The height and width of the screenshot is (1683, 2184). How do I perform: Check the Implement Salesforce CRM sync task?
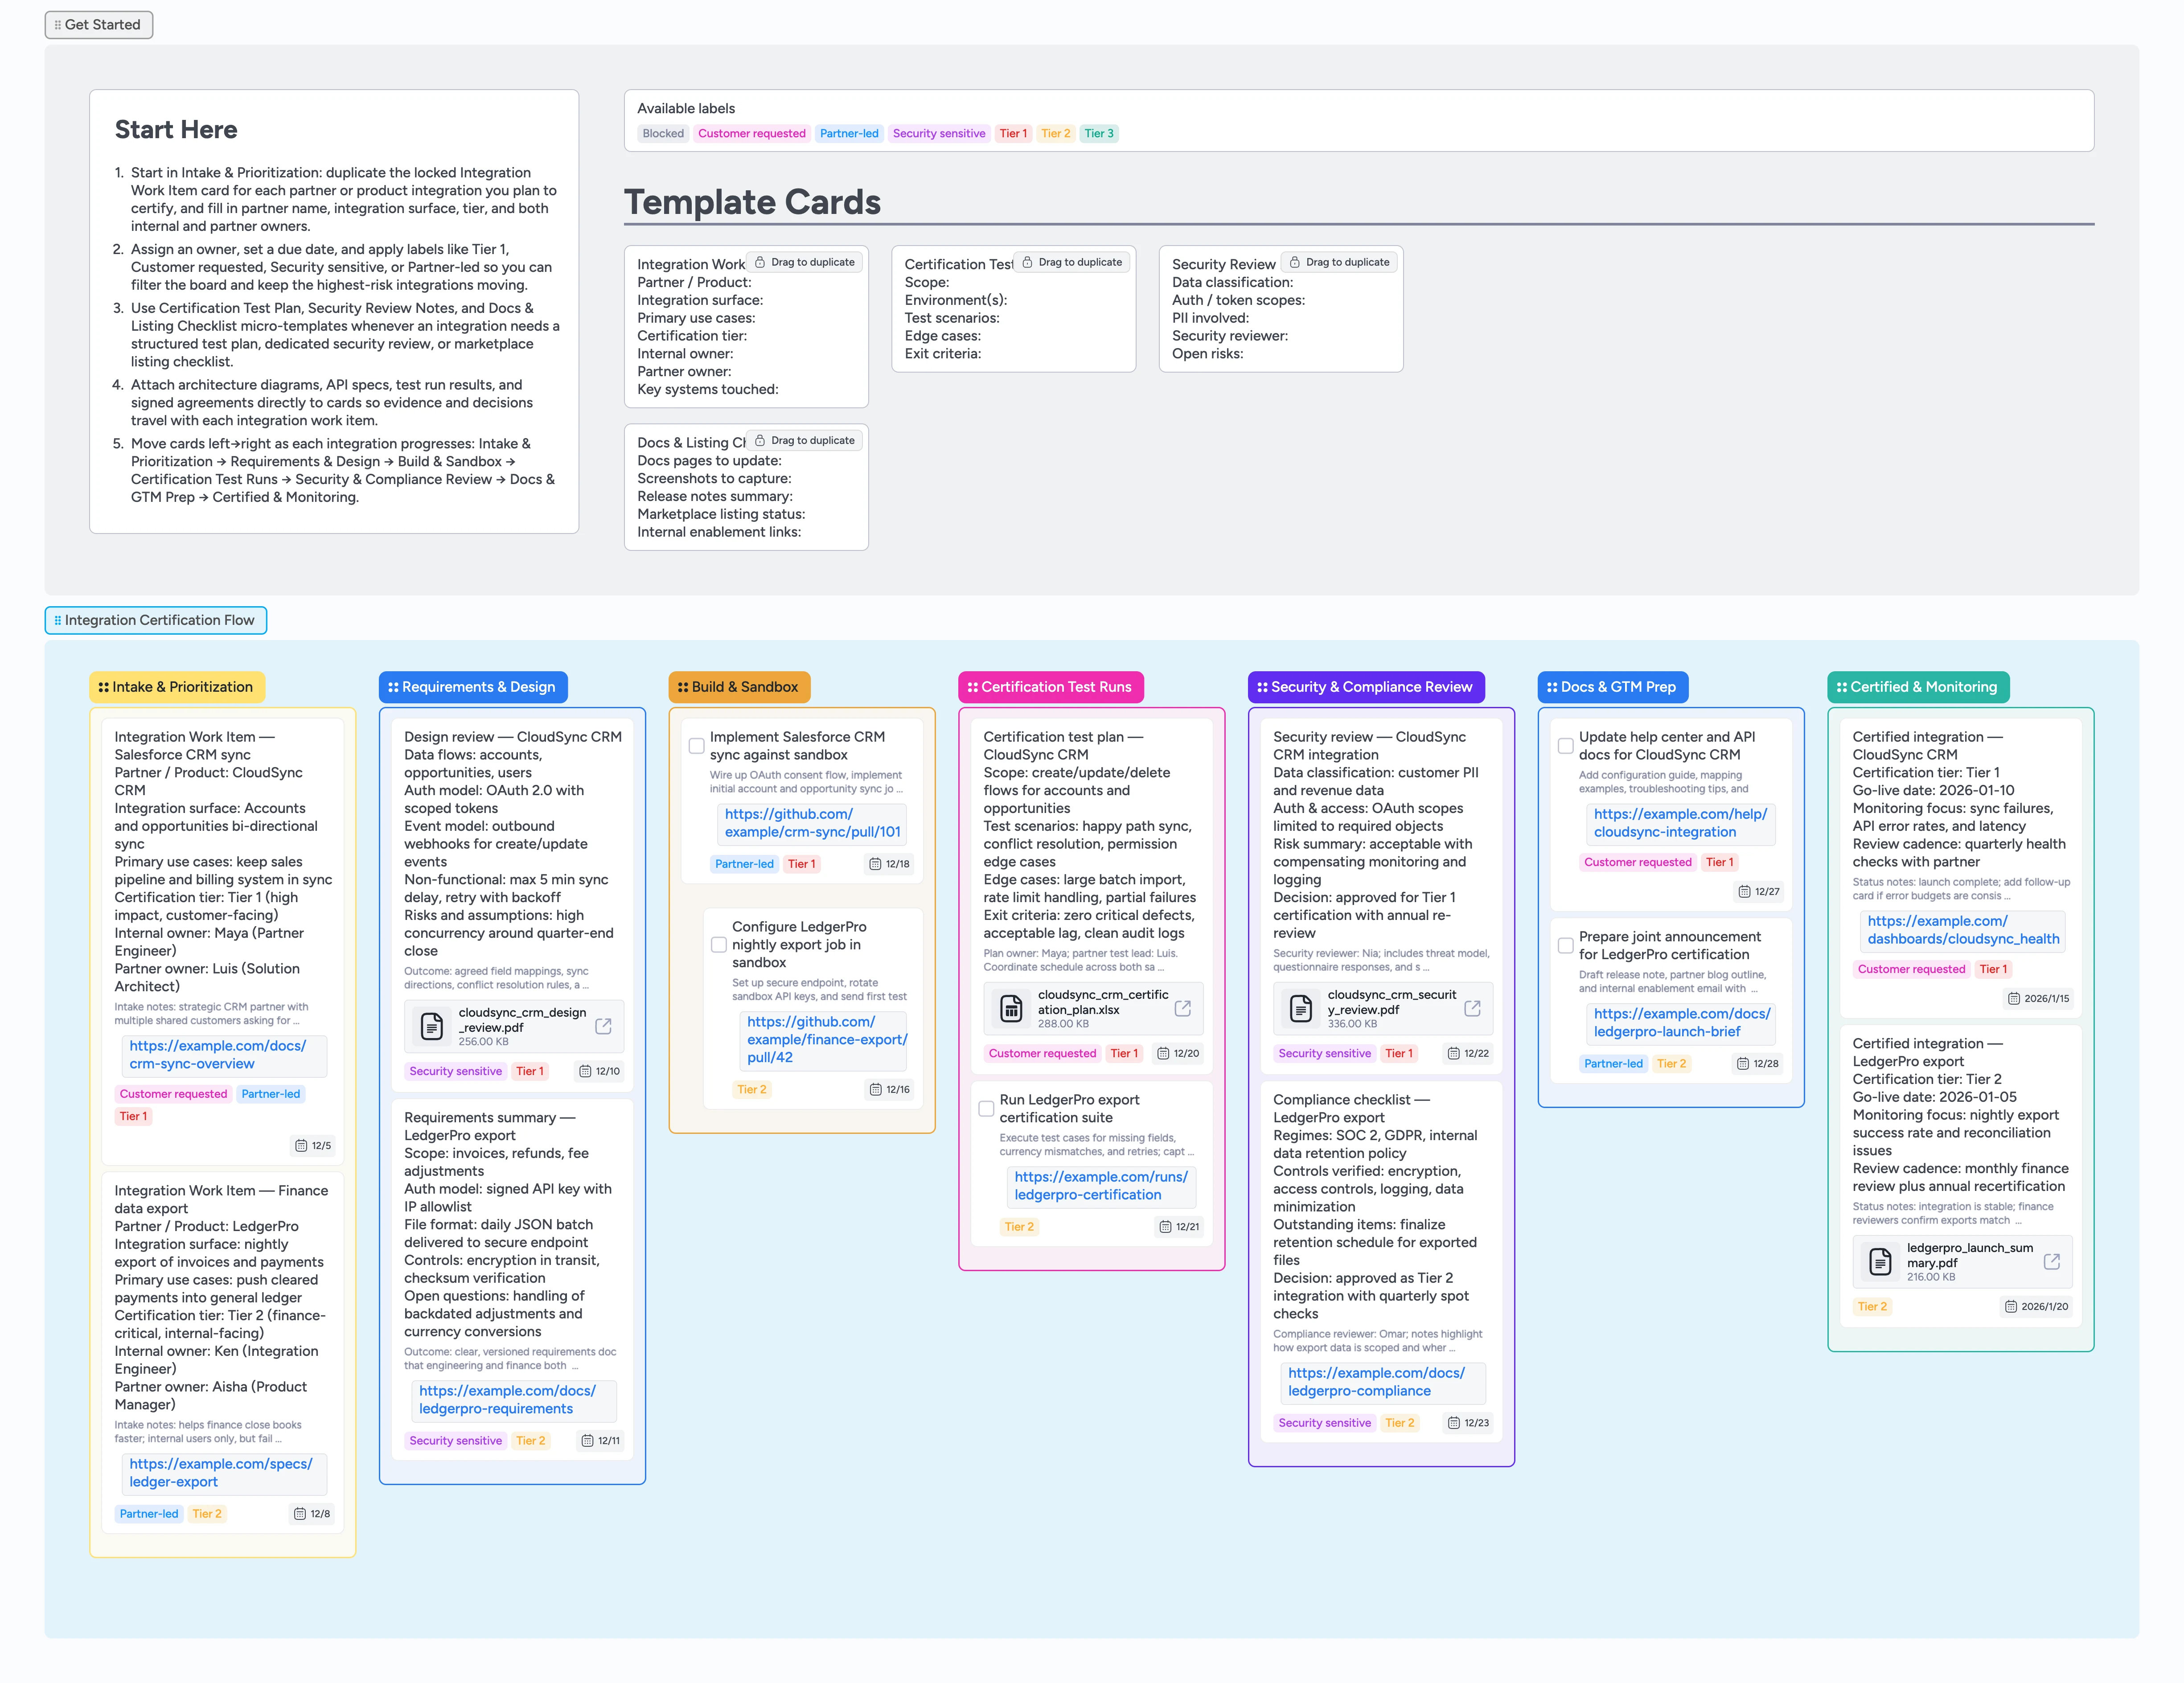696,745
